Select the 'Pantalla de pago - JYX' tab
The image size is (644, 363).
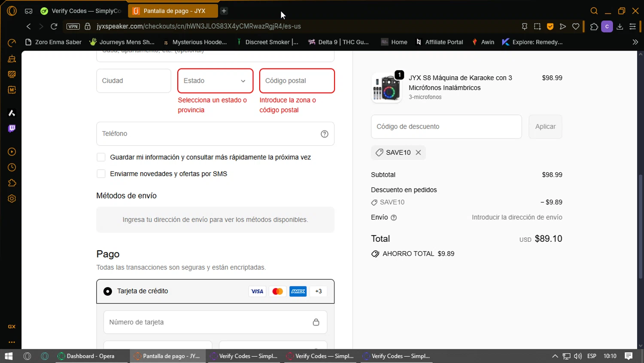coord(173,11)
